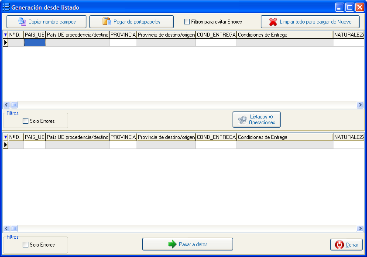The width and height of the screenshot is (367, 257).
Task: Select the upper grid row indicator arrow
Action: [6, 43]
